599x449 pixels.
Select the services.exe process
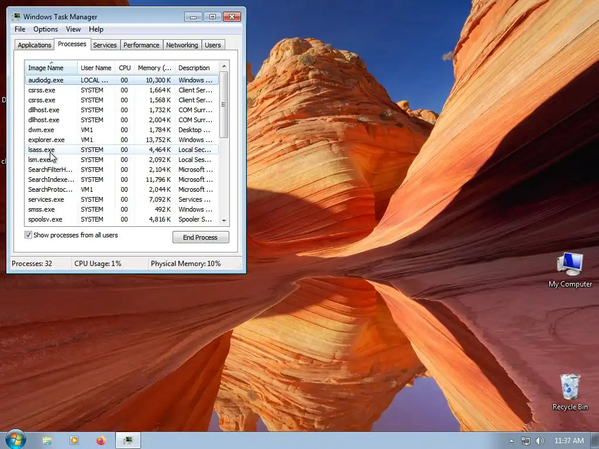tap(122, 199)
